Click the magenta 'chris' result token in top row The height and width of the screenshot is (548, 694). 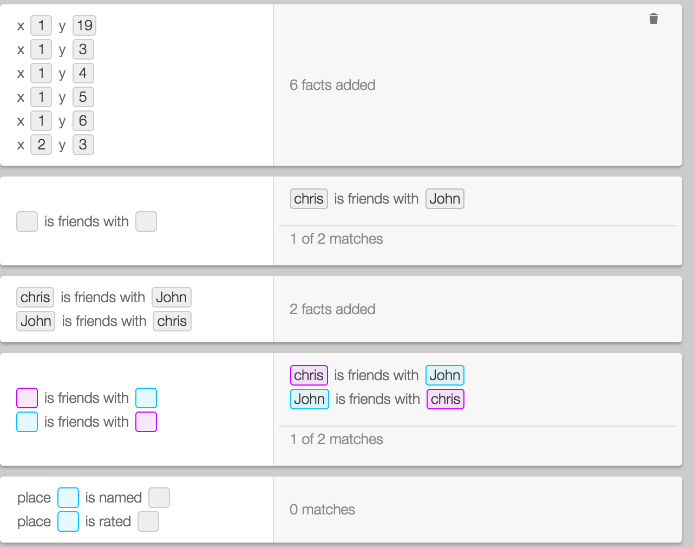pyautogui.click(x=309, y=375)
